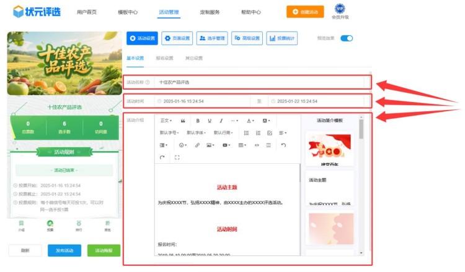Switch to the 报名设置 tab

(164, 58)
